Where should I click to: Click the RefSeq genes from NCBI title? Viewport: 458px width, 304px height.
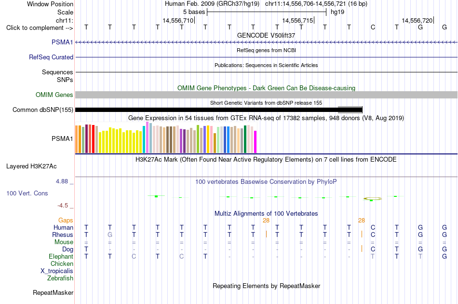coord(266,50)
